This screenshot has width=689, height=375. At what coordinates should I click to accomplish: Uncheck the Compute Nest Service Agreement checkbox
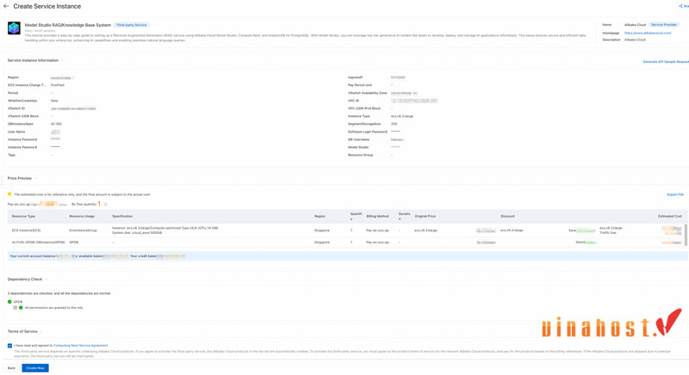coord(9,346)
